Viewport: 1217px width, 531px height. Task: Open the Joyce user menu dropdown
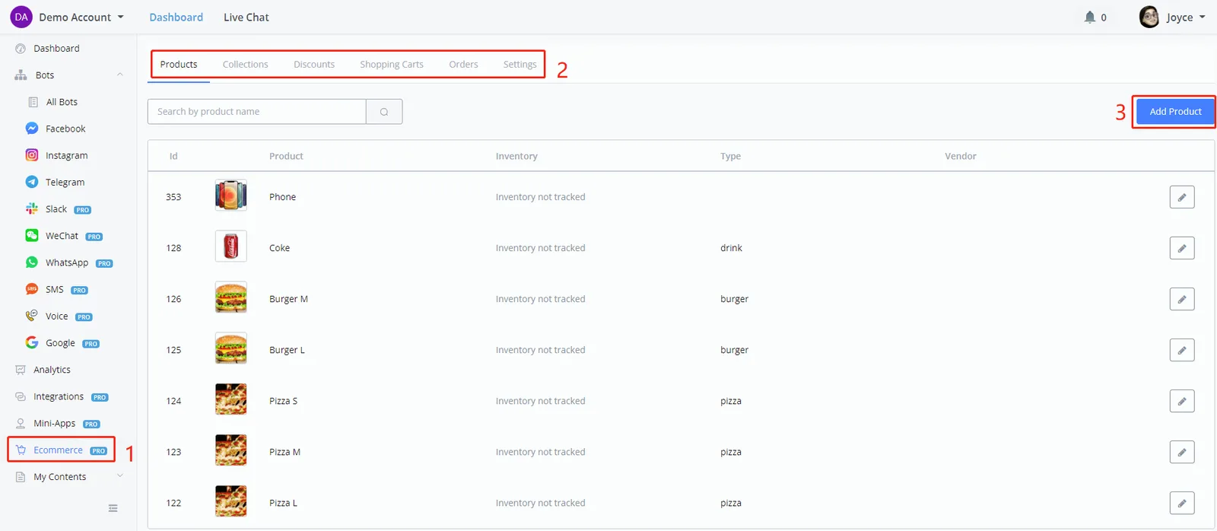coord(1172,17)
